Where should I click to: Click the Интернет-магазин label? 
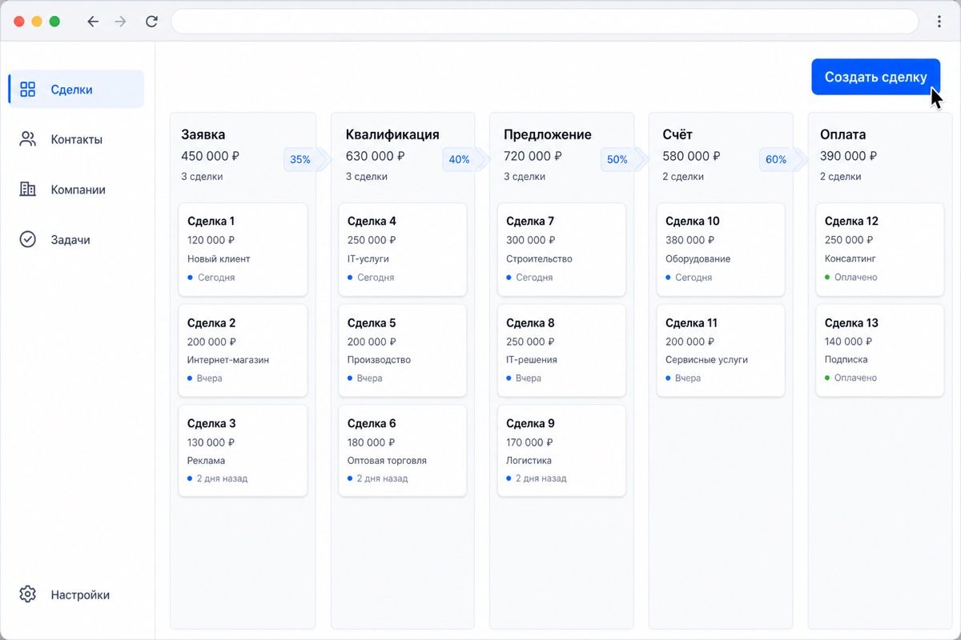click(x=228, y=360)
